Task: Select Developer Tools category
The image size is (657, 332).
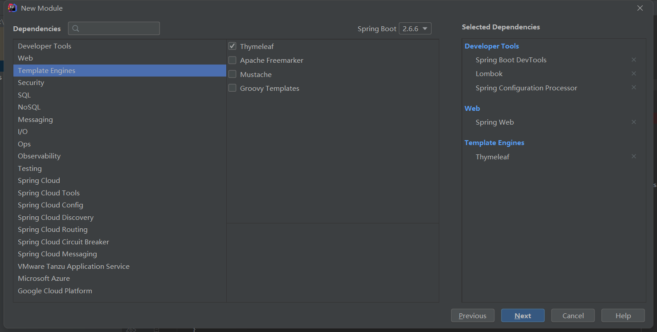Action: [120, 46]
